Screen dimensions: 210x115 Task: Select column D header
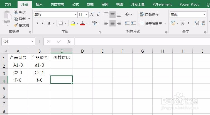82,51
